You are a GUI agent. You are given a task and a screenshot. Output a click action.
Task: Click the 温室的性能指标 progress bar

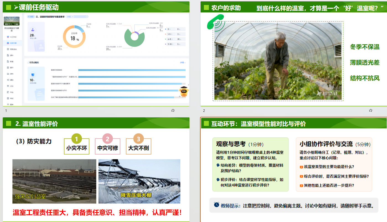click(132, 70)
